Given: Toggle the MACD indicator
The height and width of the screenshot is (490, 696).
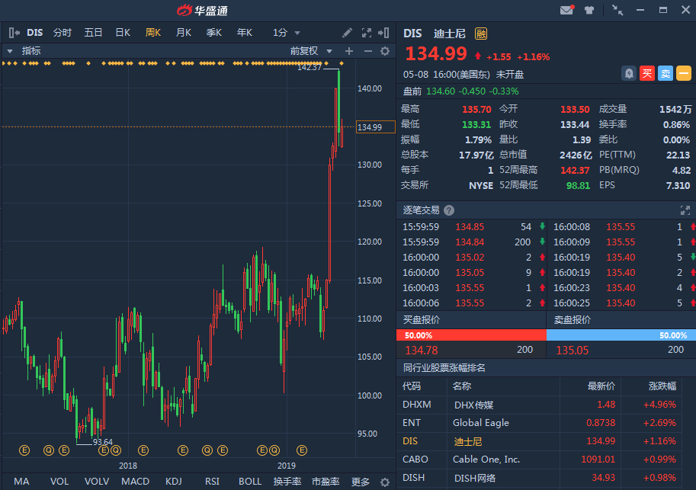Looking at the screenshot, I should tap(136, 482).
